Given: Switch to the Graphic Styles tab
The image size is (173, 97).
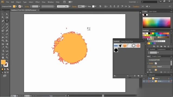Looking at the screenshot, I should point(157,56).
